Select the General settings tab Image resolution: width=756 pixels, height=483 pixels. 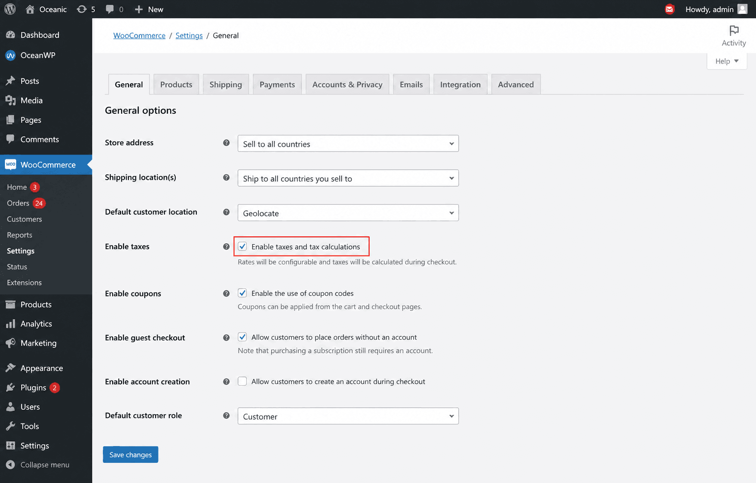pyautogui.click(x=129, y=84)
